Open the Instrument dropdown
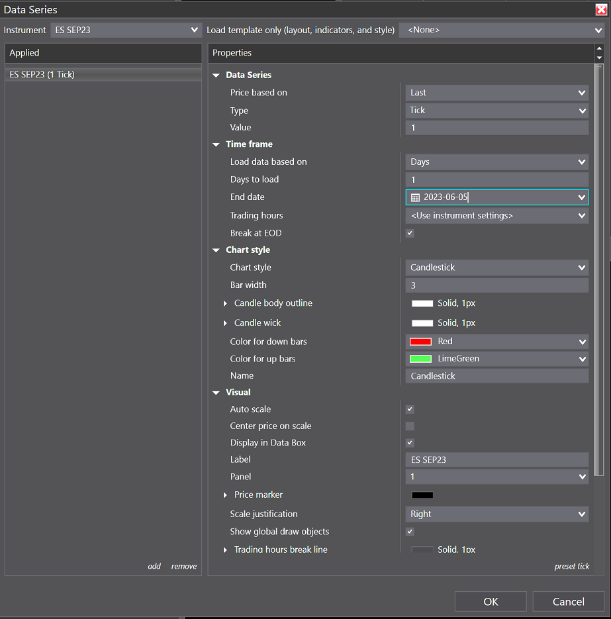Image resolution: width=611 pixels, height=619 pixels. click(126, 30)
